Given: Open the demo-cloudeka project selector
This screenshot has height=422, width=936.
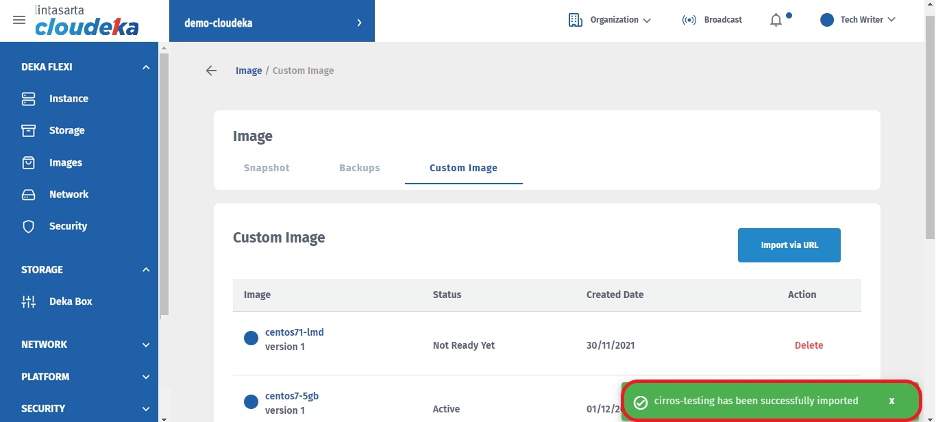Looking at the screenshot, I should pos(272,23).
